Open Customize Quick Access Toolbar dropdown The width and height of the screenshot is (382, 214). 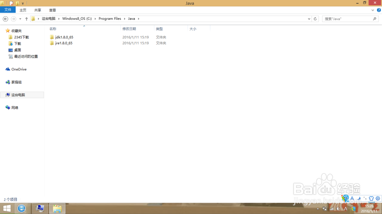coord(23,3)
